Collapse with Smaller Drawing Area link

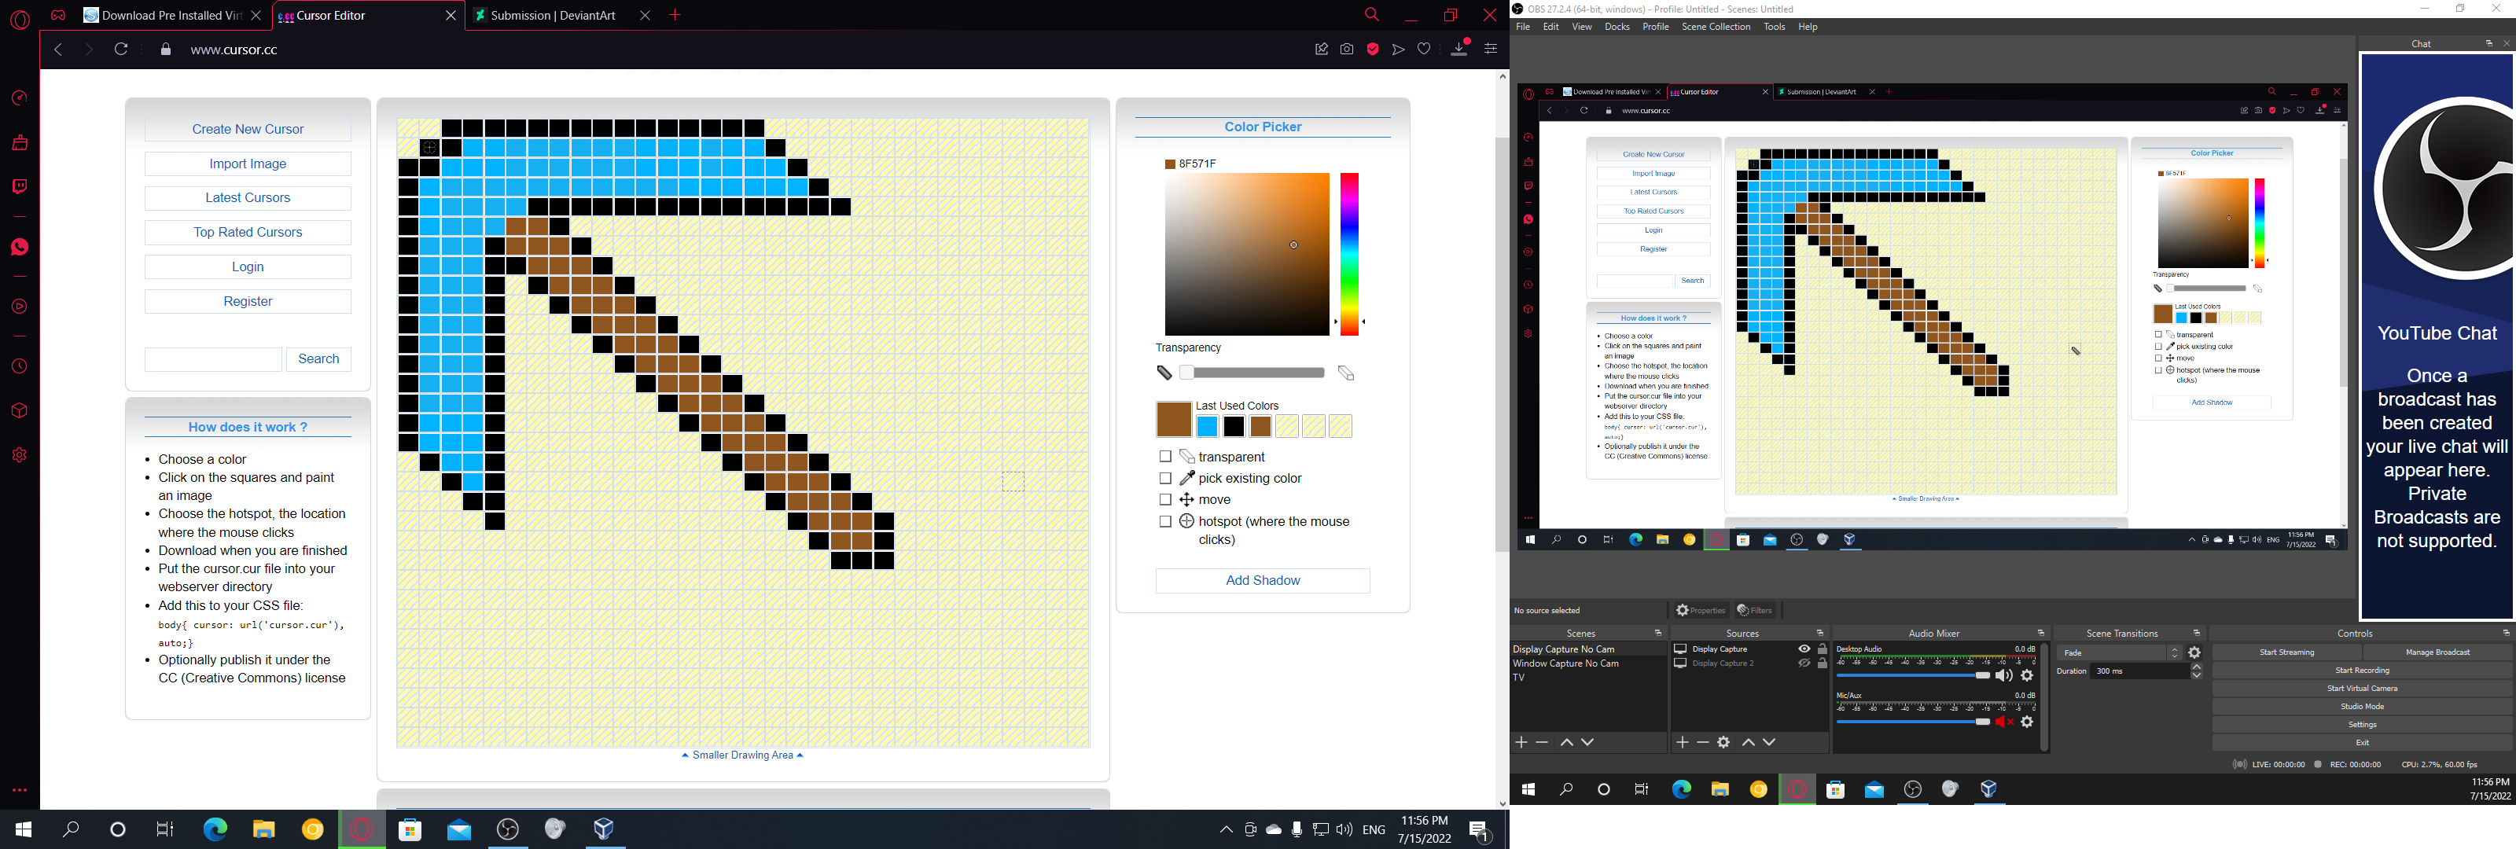pos(742,755)
